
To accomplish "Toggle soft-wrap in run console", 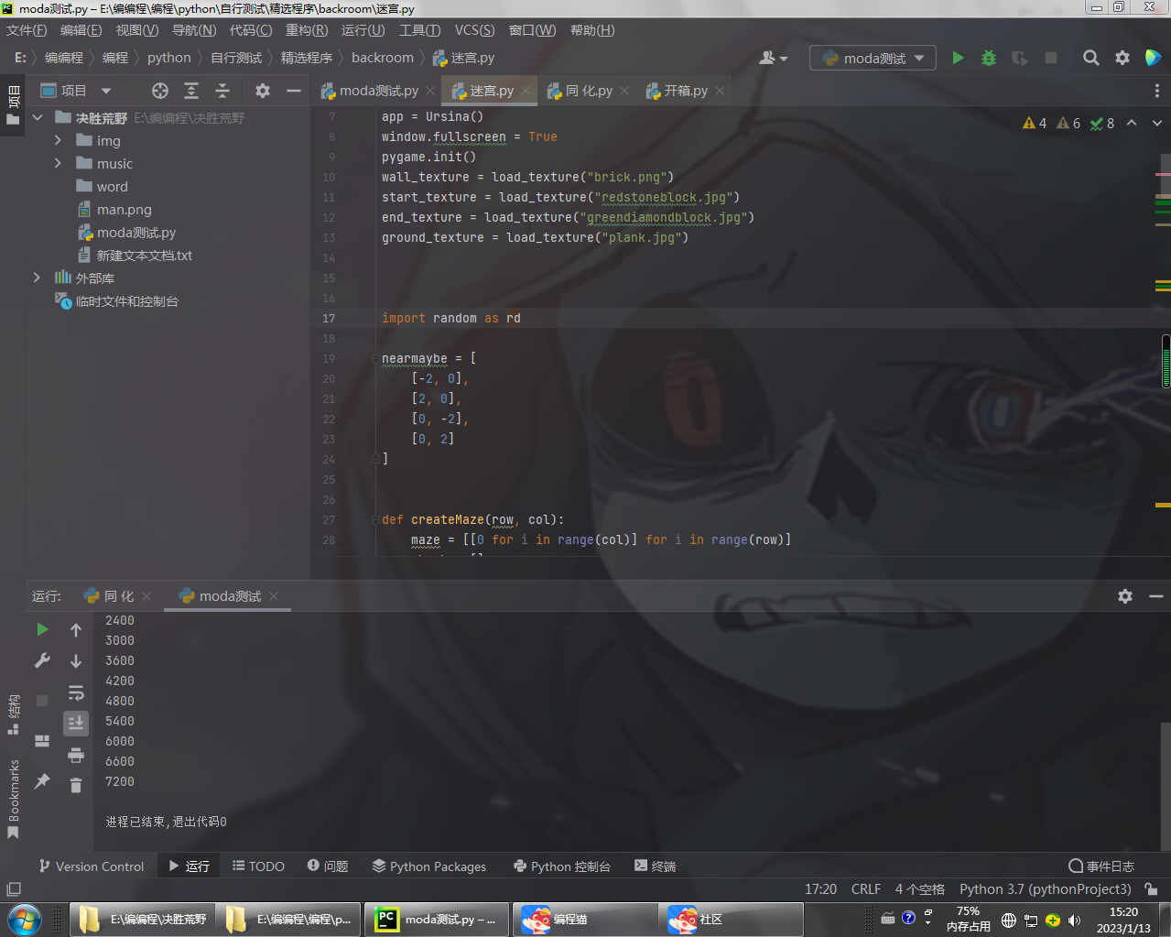I will coord(76,692).
